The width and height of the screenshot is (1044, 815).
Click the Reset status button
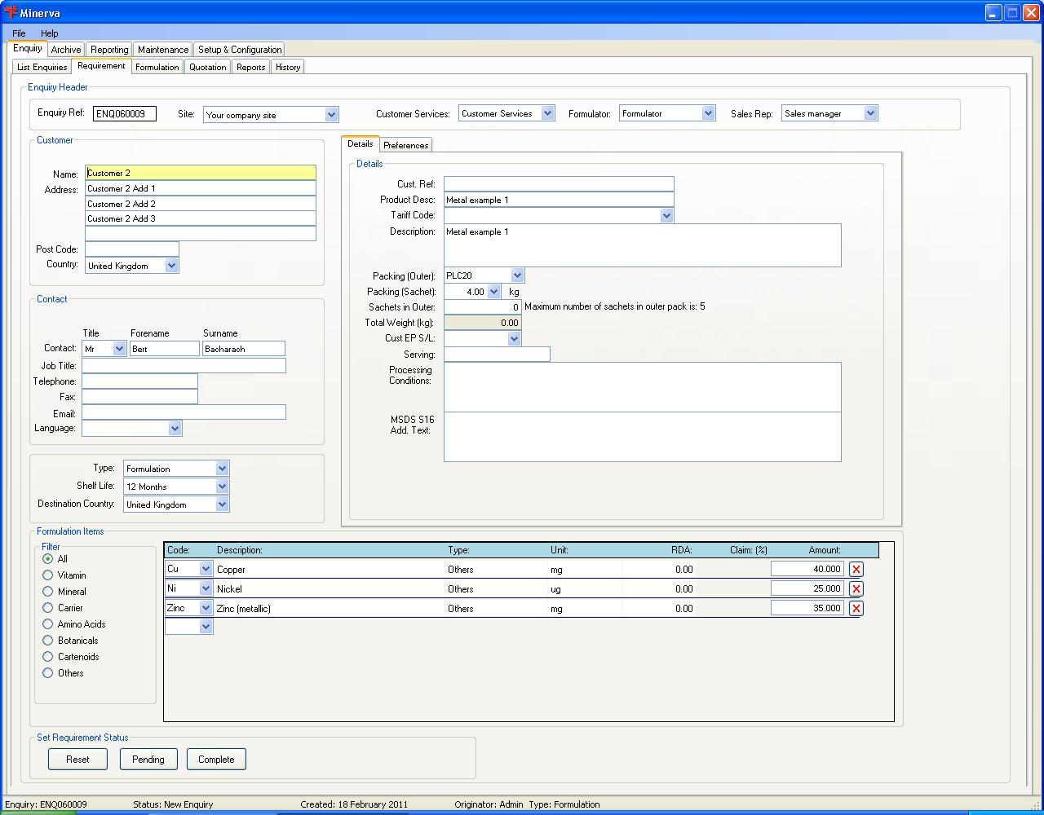click(x=77, y=760)
